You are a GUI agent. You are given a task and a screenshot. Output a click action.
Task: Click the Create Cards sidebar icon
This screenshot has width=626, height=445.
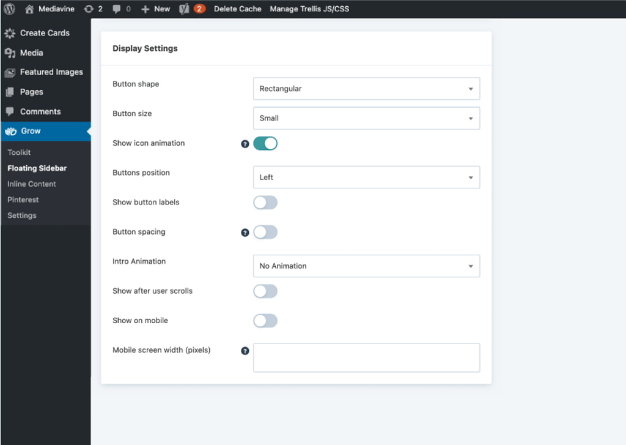pos(10,33)
